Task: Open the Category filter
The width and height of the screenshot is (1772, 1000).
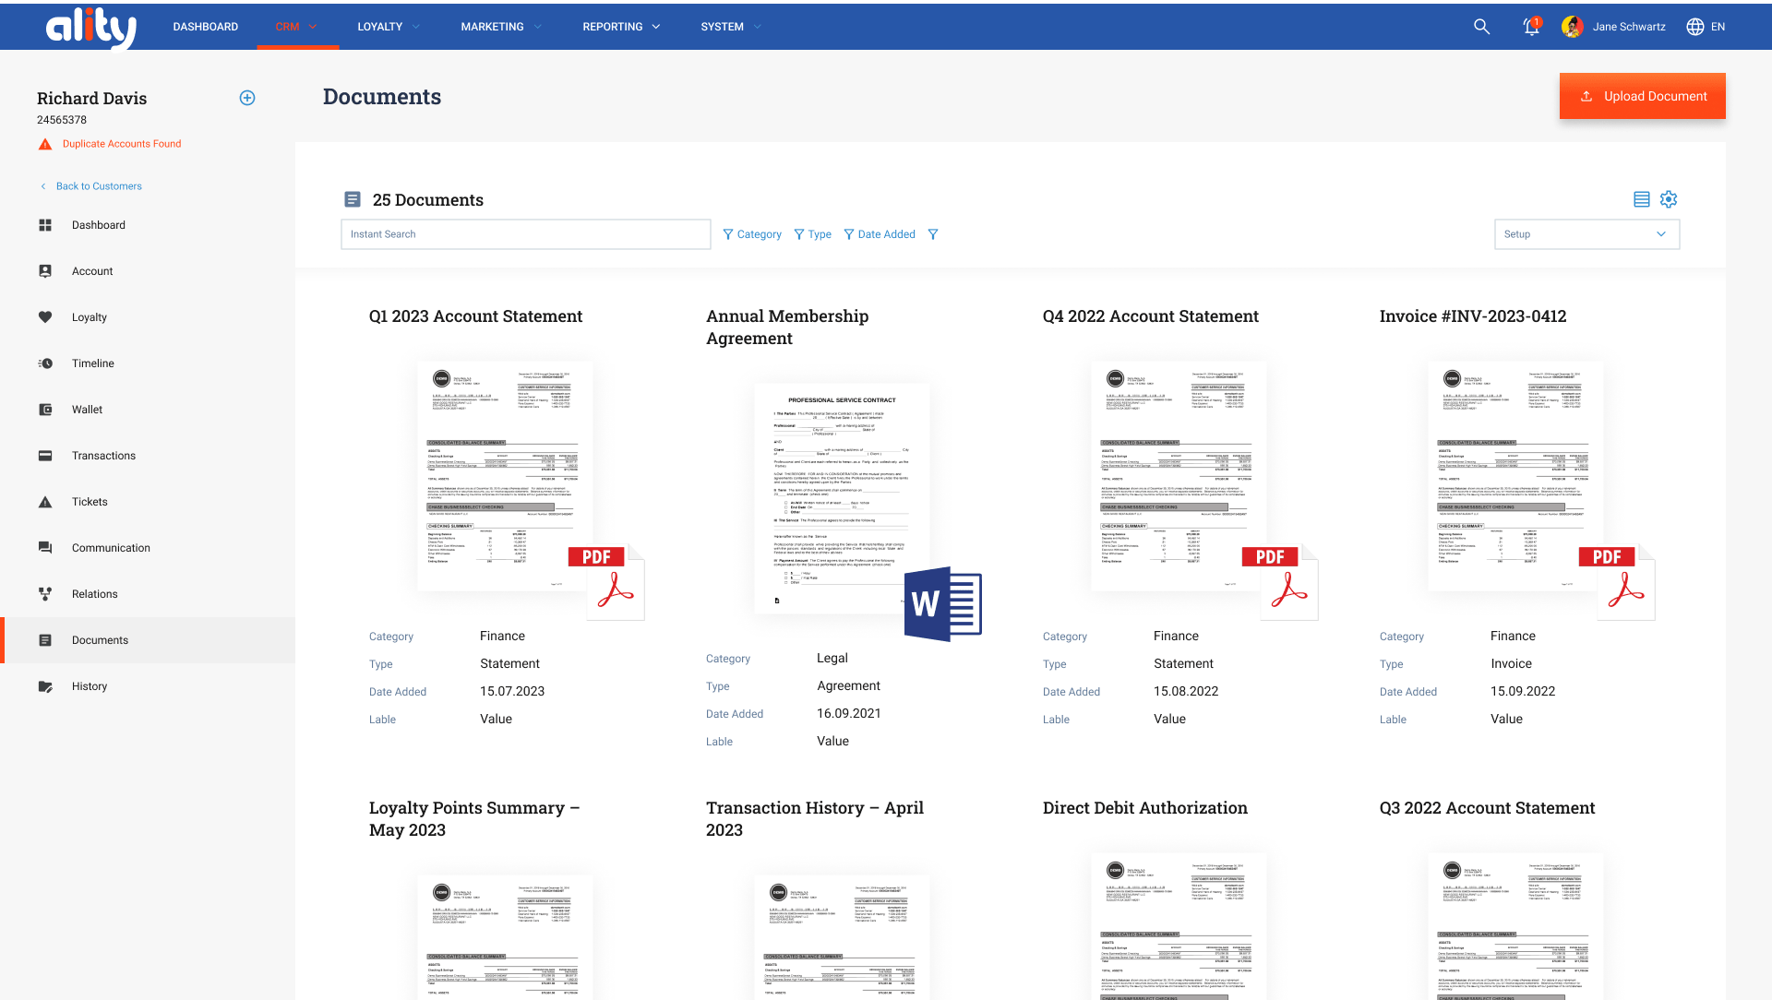Action: [751, 234]
